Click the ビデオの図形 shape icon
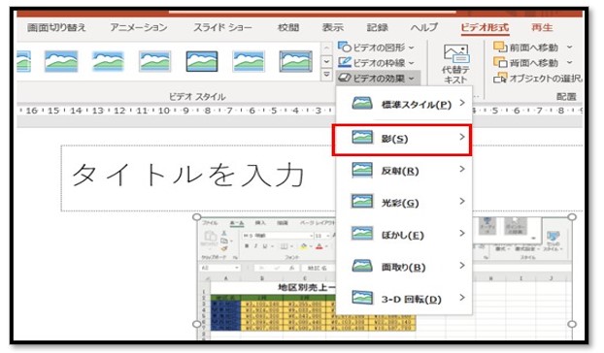This screenshot has height=353, width=604. click(344, 47)
